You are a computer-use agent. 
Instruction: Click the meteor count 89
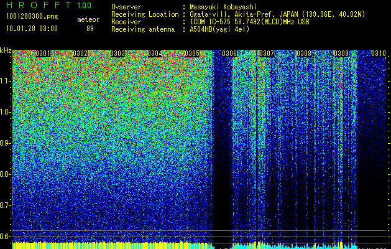click(90, 29)
